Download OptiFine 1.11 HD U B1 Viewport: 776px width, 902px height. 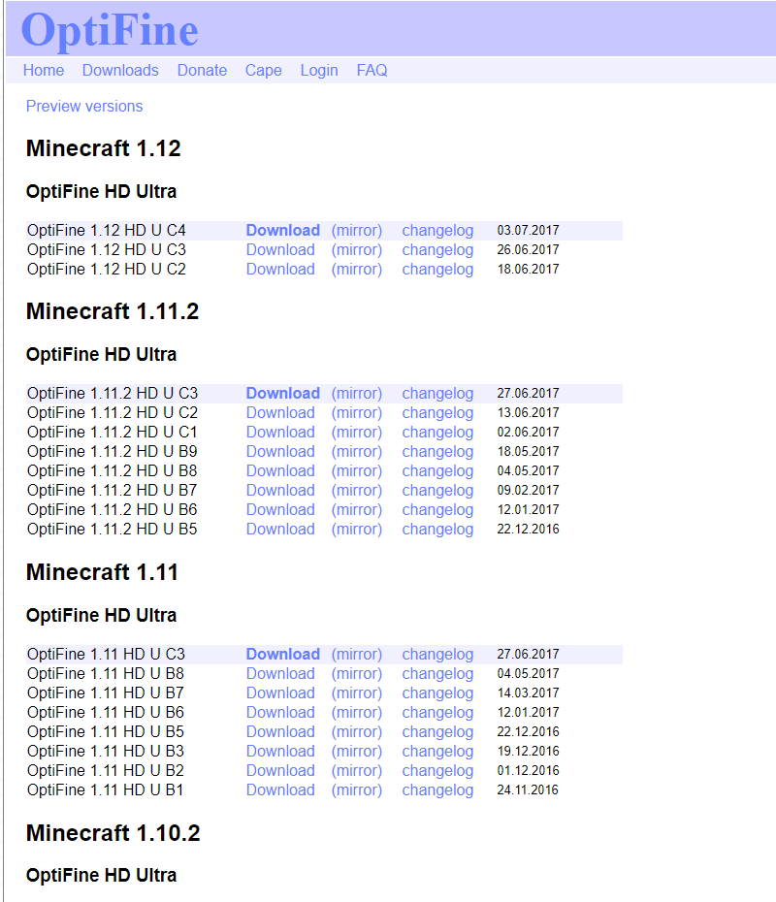[x=280, y=790]
